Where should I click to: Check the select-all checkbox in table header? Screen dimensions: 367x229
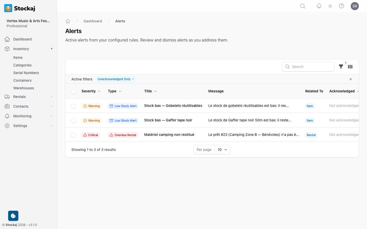coord(73,91)
